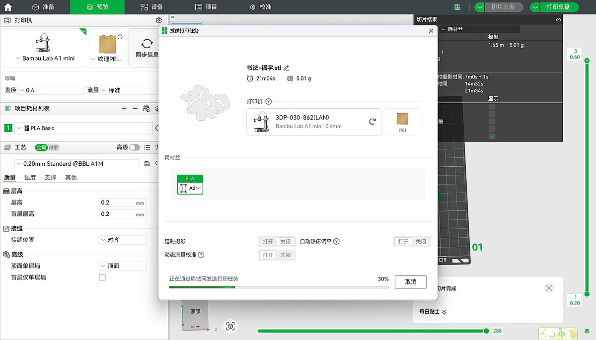Switch to the 强度 settings tab
Screen dimensions: 596x340
pos(30,177)
